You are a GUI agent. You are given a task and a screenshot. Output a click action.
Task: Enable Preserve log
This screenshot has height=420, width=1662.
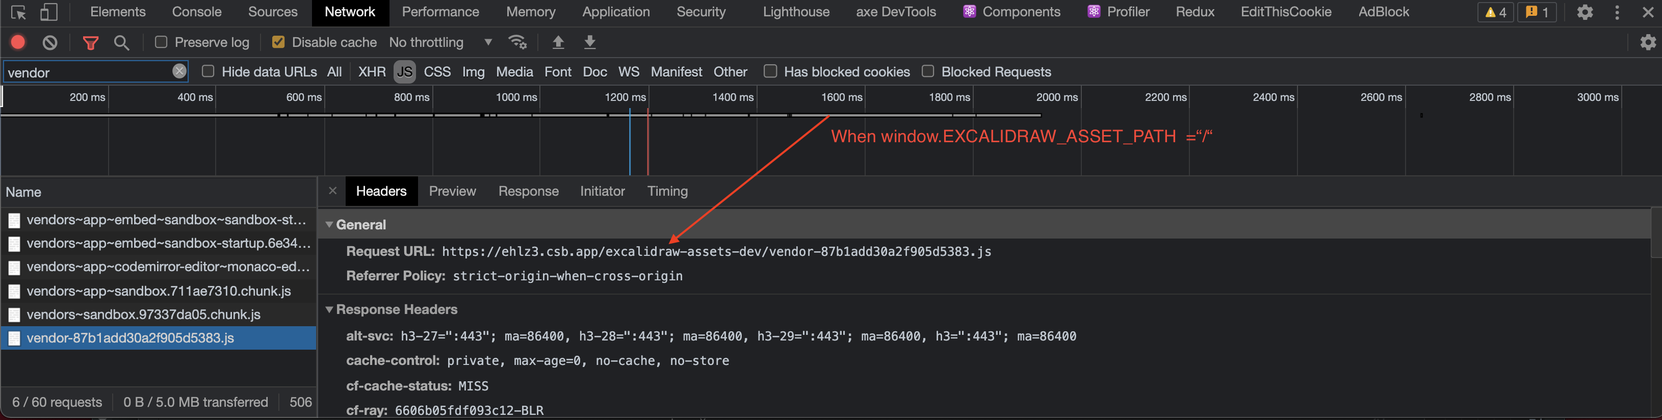(161, 42)
